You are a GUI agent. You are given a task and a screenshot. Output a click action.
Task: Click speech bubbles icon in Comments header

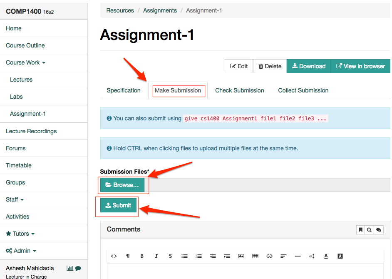tap(379, 230)
